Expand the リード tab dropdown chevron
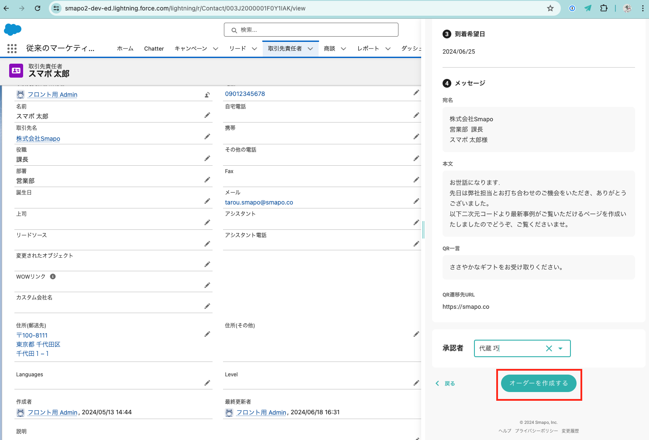This screenshot has width=649, height=440. pyautogui.click(x=254, y=49)
